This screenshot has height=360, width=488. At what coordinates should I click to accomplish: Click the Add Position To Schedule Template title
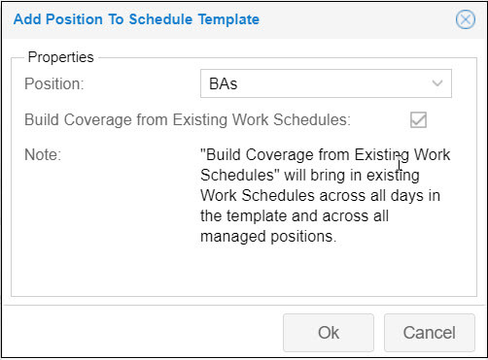tap(136, 19)
